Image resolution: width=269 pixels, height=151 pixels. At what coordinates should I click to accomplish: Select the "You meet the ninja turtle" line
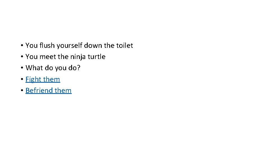65,57
